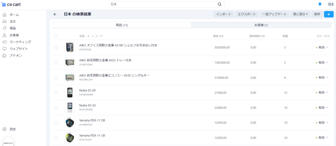Open Nokia E5-00 phone thumbnail
The height and width of the screenshot is (146, 336).
click(70, 92)
